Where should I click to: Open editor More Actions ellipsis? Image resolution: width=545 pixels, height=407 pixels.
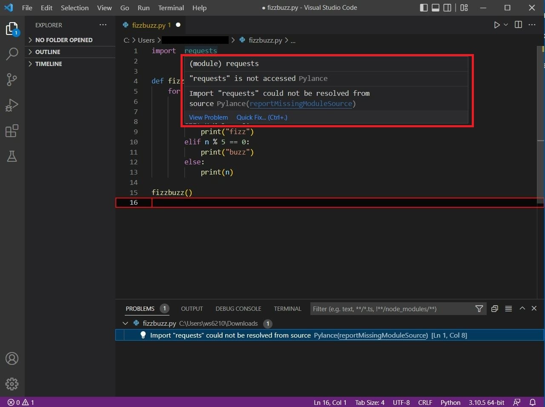[x=532, y=25]
